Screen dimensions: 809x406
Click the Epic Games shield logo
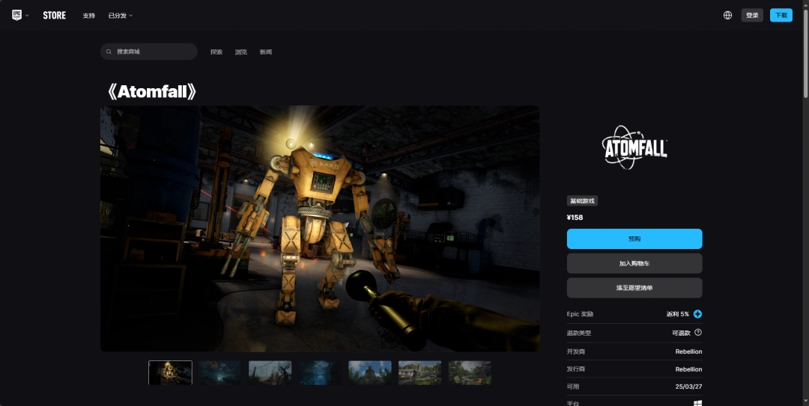(16, 15)
